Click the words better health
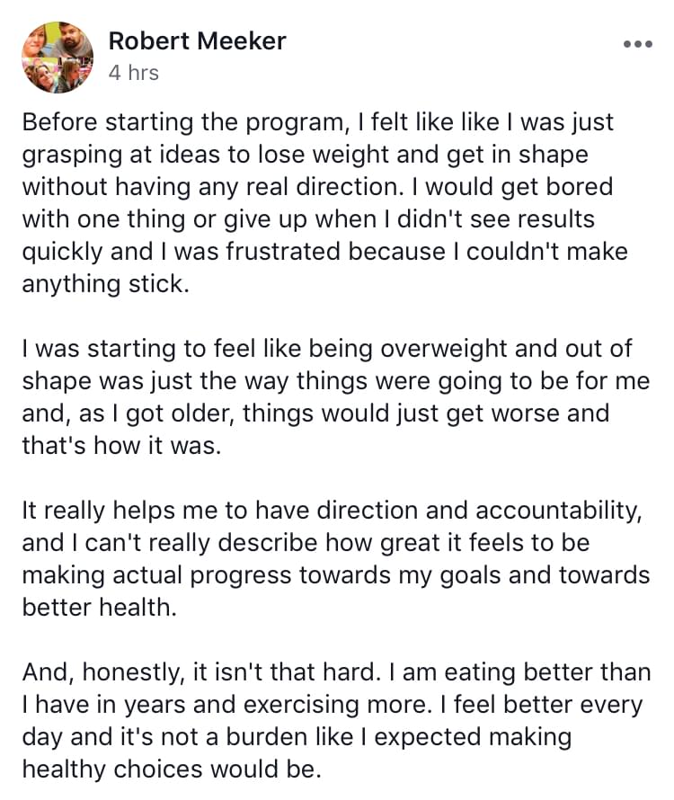 click(99, 607)
